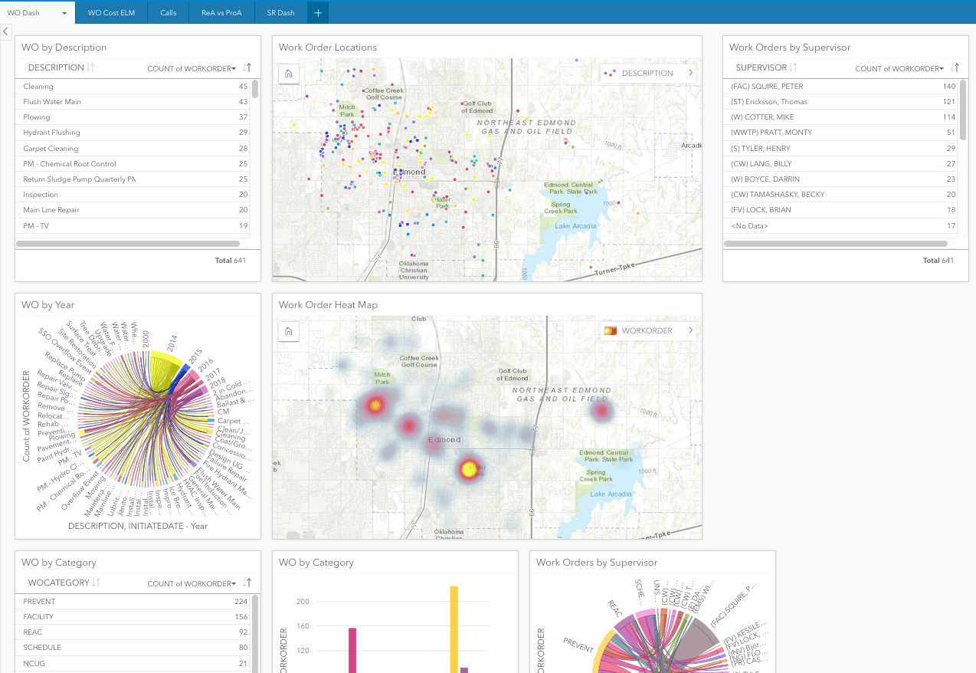The height and width of the screenshot is (673, 976).
Task: Click the DESCRIPTION legend dots icon on the map
Action: click(x=610, y=74)
